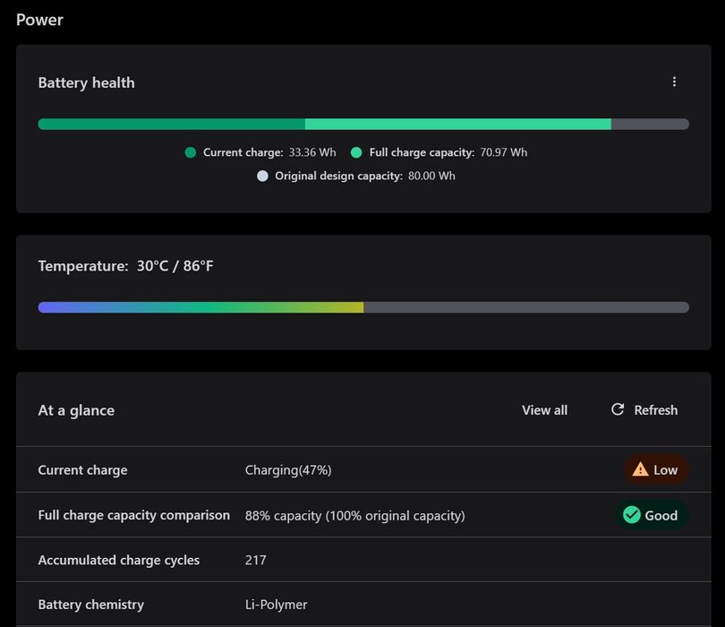Click the 33.36 Wh current charge value

(312, 152)
